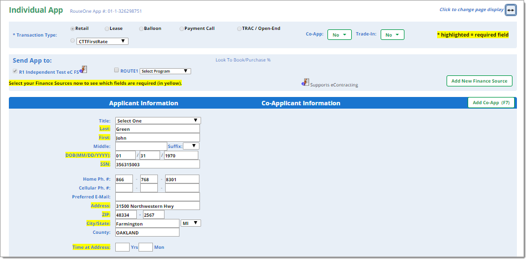This screenshot has width=528, height=261.
Task: Select the Payment Call option
Action: 182,28
